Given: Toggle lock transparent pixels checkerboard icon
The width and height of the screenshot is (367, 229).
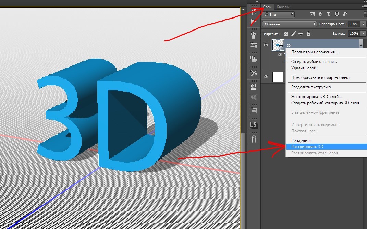Looking at the screenshot, I should [285, 34].
